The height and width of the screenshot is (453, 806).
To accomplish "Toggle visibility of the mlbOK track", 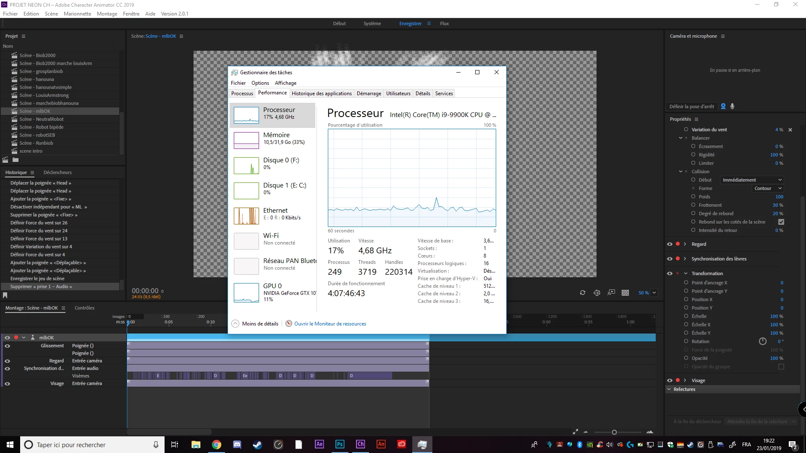I will [x=7, y=338].
